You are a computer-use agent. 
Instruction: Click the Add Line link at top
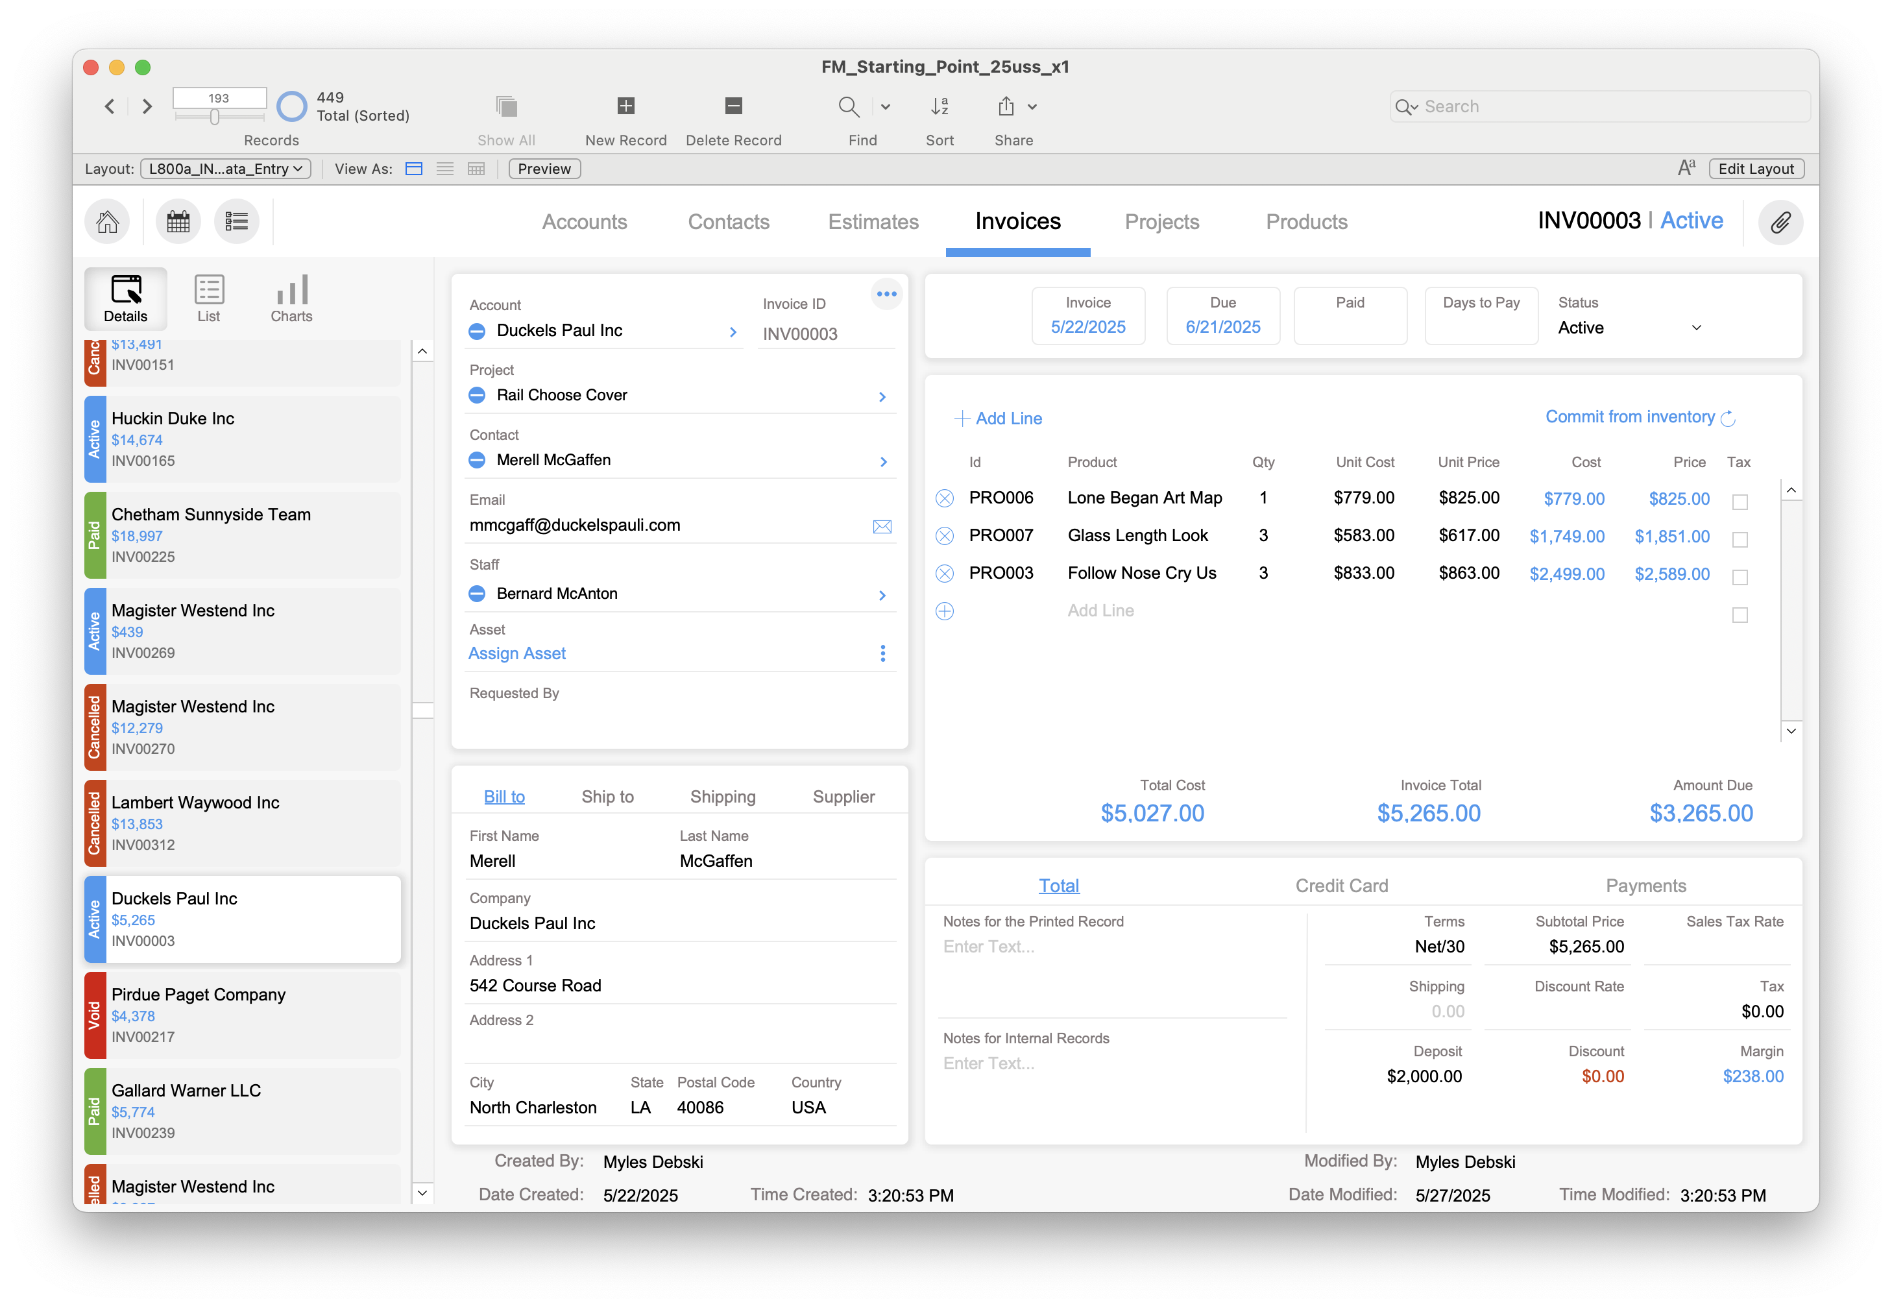pyautogui.click(x=998, y=418)
